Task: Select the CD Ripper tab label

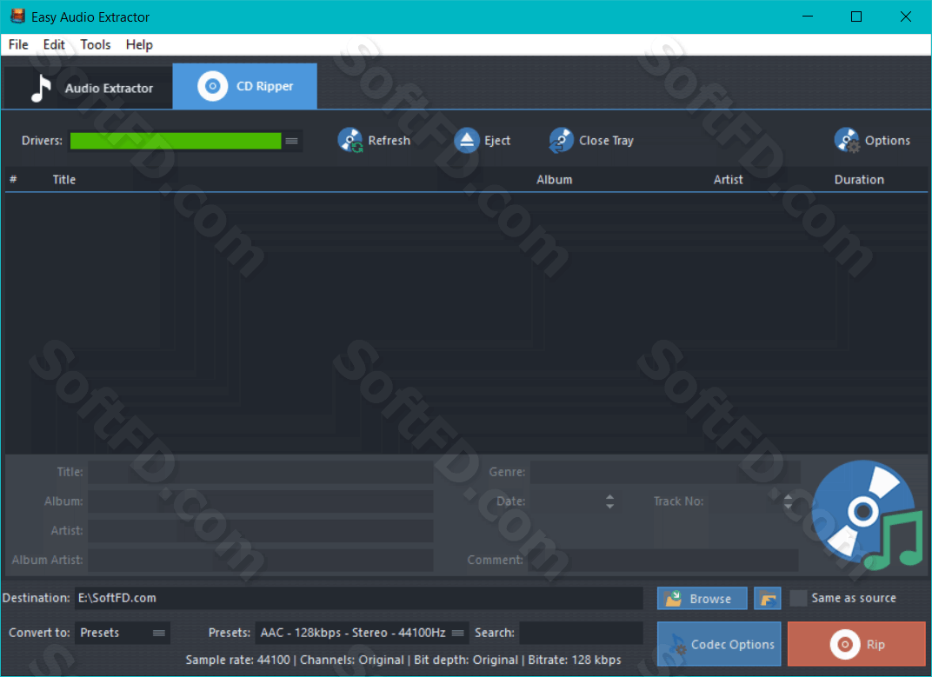Action: (264, 86)
